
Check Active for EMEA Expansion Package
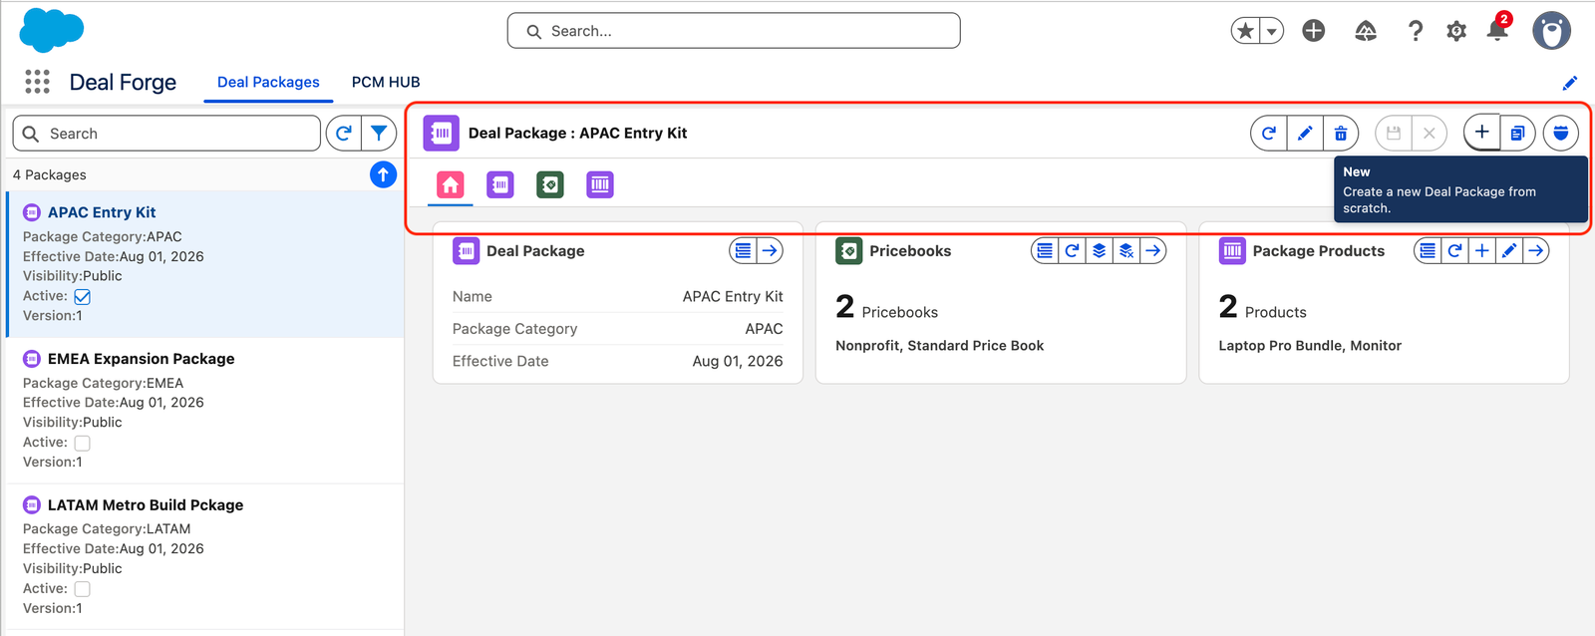click(x=83, y=443)
